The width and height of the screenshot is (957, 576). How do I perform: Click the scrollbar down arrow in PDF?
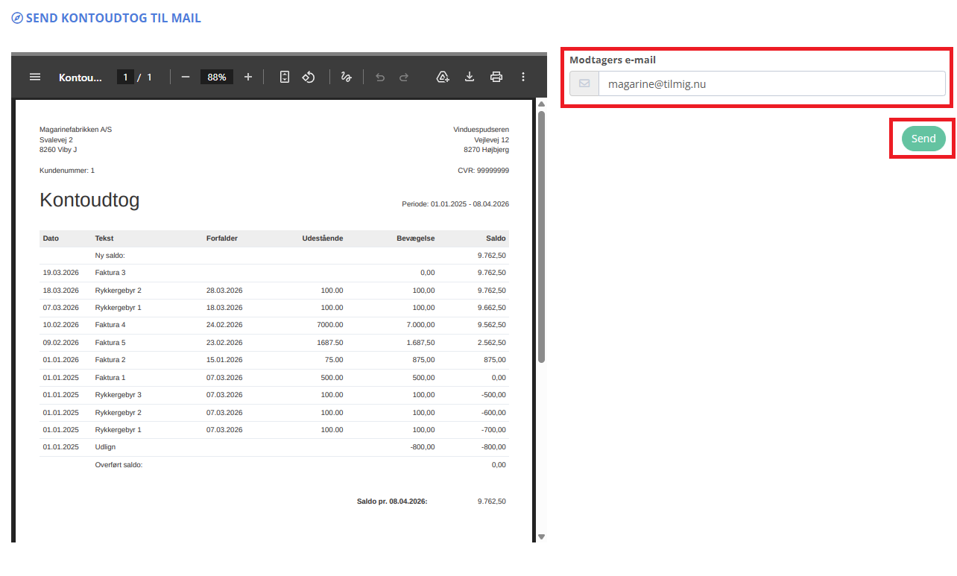pos(541,537)
